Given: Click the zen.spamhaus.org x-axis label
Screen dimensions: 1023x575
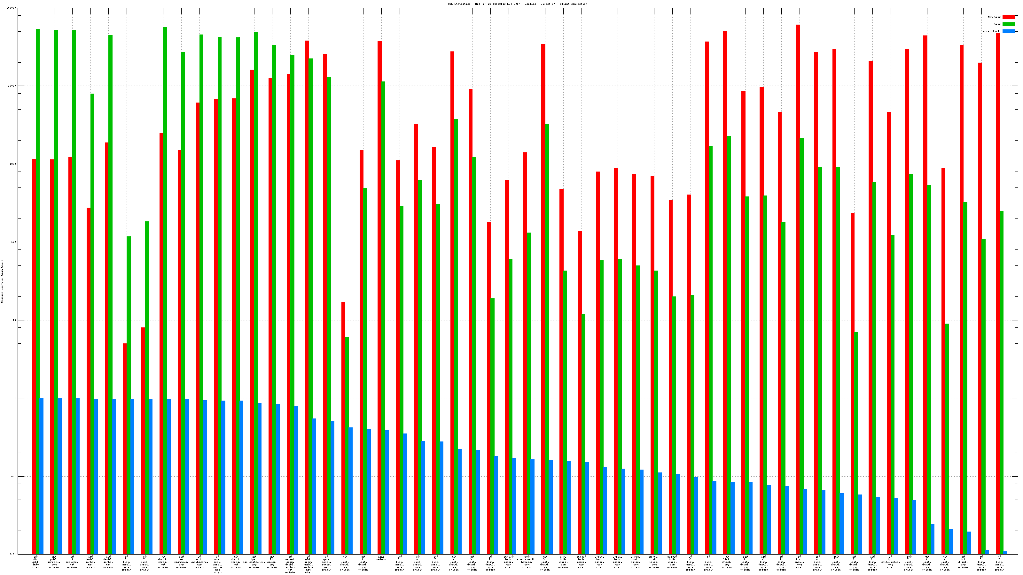Looking at the screenshot, I should (x=181, y=562).
